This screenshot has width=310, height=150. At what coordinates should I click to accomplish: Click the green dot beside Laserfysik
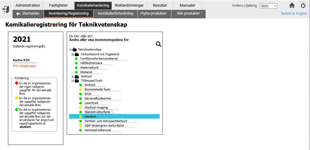pyautogui.click(x=80, y=103)
